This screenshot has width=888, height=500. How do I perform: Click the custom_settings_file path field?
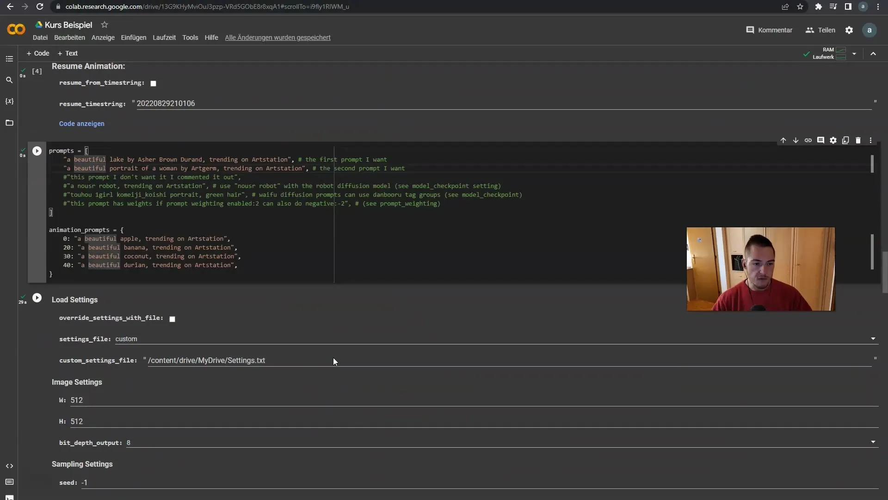(x=509, y=360)
